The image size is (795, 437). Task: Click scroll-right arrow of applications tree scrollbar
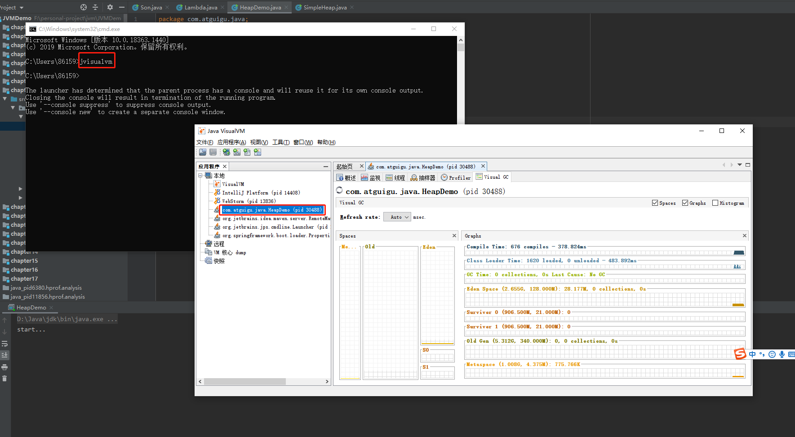click(327, 381)
